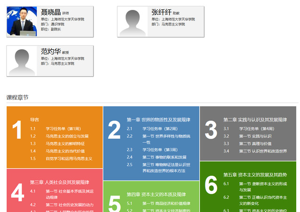Open lesson 1.1 学习任务单（第1周）

[x=63, y=128]
